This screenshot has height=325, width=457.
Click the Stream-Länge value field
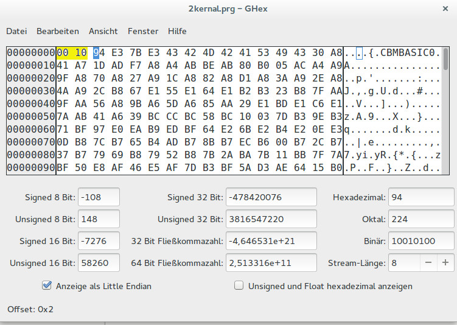405,263
